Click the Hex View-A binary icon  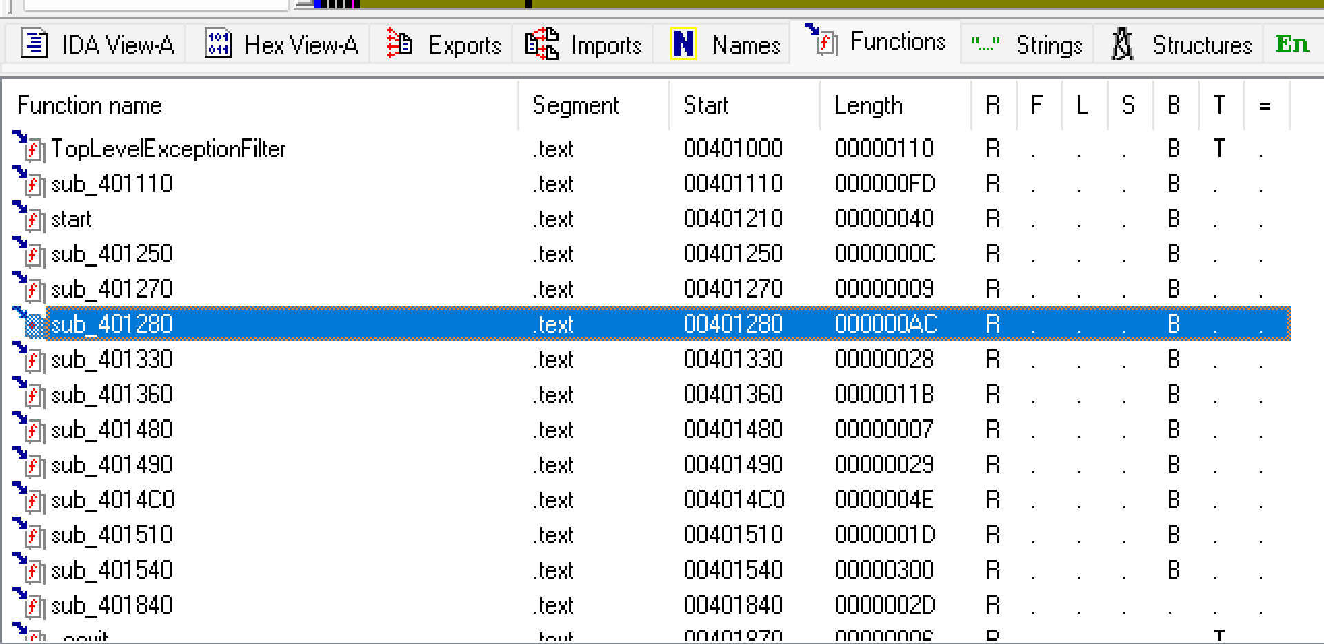click(218, 44)
